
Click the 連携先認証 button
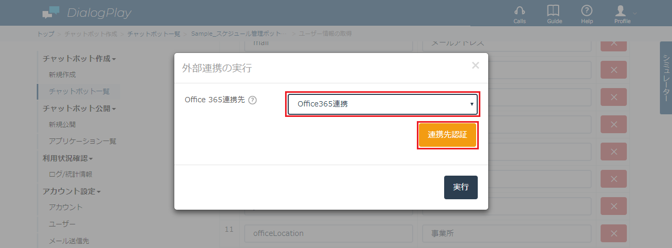click(x=447, y=135)
